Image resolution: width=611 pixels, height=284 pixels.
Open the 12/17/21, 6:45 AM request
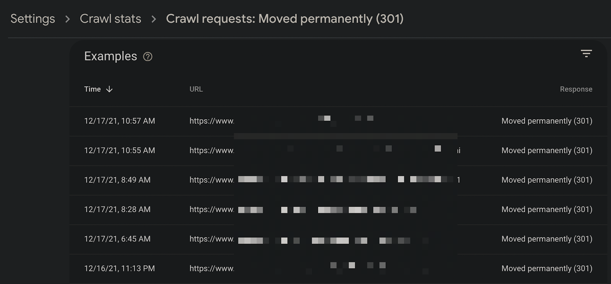tap(338, 239)
